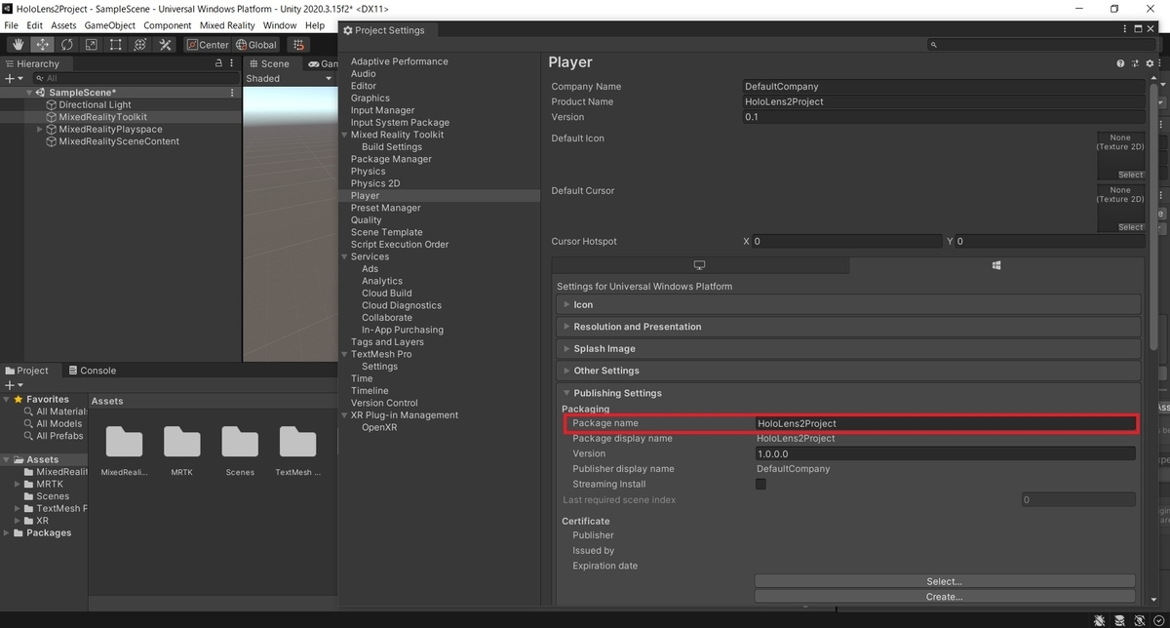Image resolution: width=1170 pixels, height=628 pixels.
Task: Click the bug icon in status bar
Action: (1099, 619)
